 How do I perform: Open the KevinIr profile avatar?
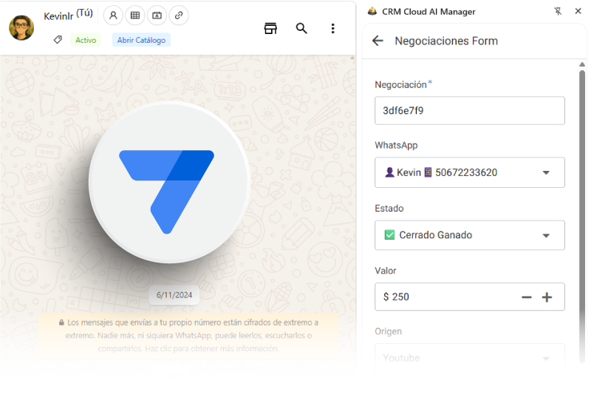[x=21, y=28]
